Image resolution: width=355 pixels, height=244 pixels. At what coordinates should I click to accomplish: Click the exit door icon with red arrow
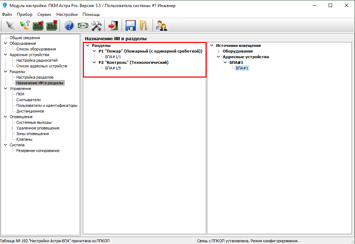(x=113, y=25)
